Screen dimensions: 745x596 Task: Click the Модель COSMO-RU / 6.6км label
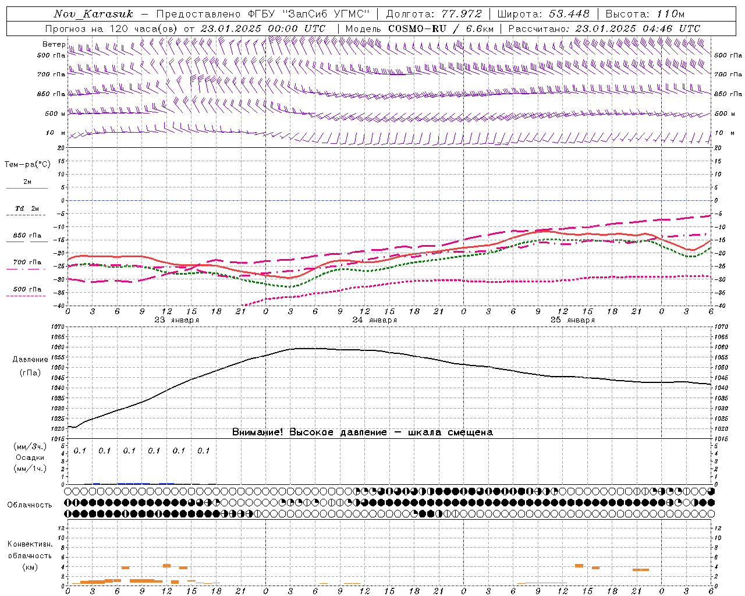click(420, 29)
